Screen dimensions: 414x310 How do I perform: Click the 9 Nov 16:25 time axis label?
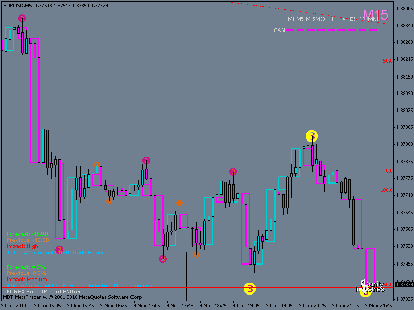click(113, 306)
